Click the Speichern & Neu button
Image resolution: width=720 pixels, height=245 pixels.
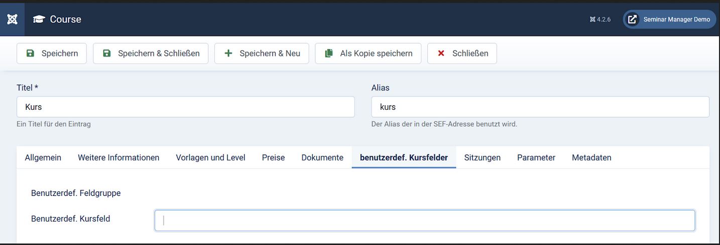click(262, 53)
